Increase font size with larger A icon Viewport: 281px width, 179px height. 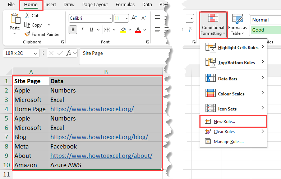134,18
